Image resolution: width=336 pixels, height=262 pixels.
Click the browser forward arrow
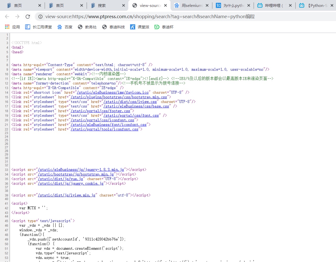17,17
